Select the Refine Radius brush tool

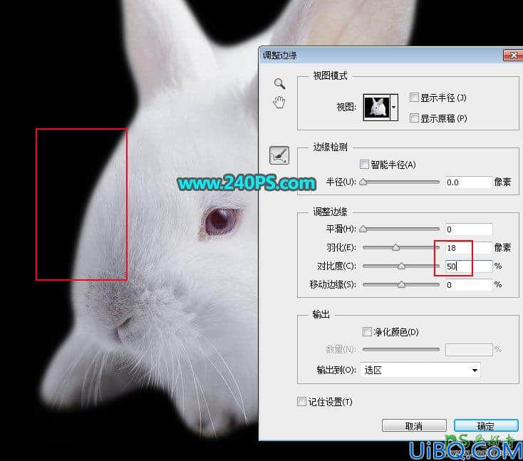pos(279,155)
